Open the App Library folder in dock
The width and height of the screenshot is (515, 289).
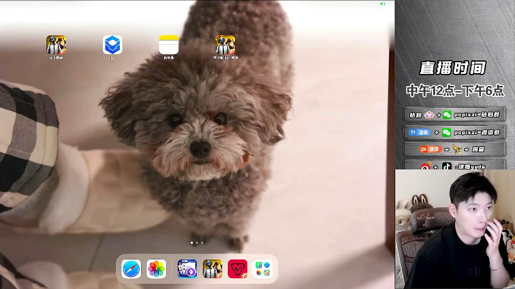263,269
